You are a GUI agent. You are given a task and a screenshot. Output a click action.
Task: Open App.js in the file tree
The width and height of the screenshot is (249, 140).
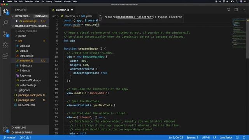(x=24, y=51)
